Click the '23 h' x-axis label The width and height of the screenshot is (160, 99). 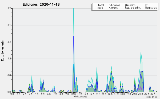[153, 94]
